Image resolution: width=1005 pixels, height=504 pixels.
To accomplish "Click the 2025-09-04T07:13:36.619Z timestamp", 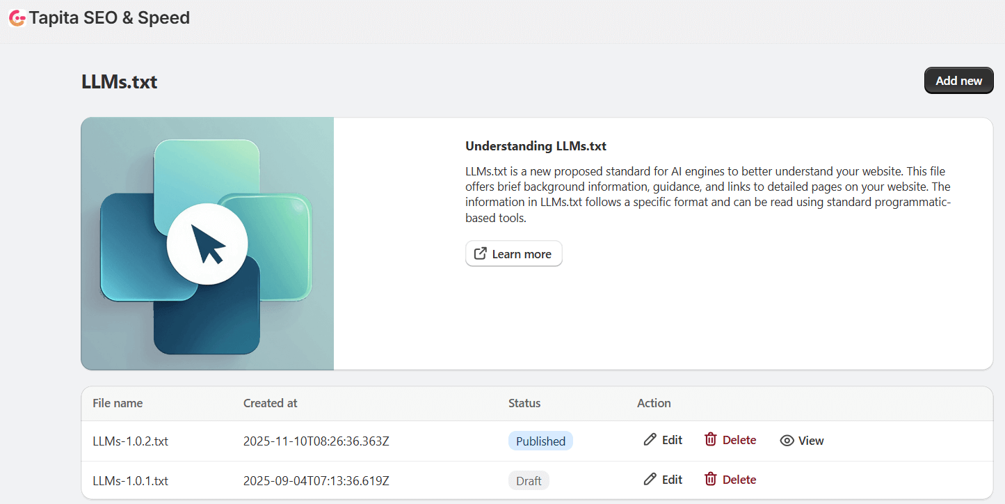I will click(x=316, y=480).
